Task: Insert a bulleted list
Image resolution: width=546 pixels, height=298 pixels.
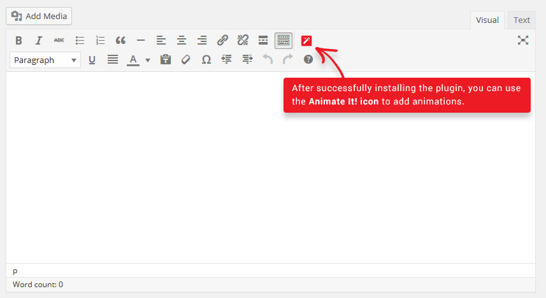Action: click(80, 41)
